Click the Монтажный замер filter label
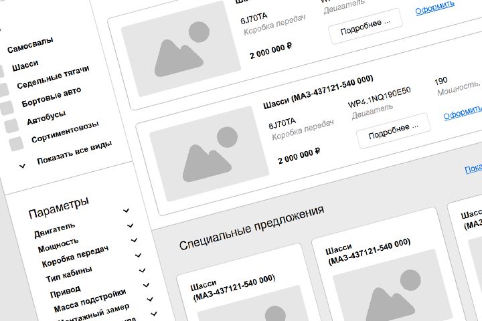 [94, 314]
